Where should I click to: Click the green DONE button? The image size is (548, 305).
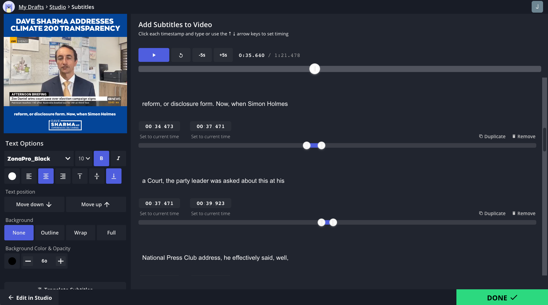pyautogui.click(x=502, y=297)
